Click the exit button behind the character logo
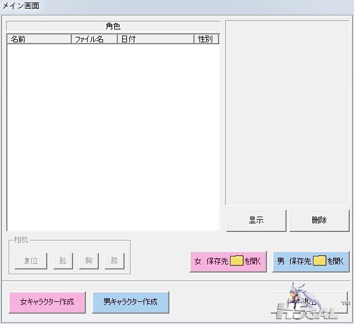Viewport: 354px width, 324px height. coord(309,302)
